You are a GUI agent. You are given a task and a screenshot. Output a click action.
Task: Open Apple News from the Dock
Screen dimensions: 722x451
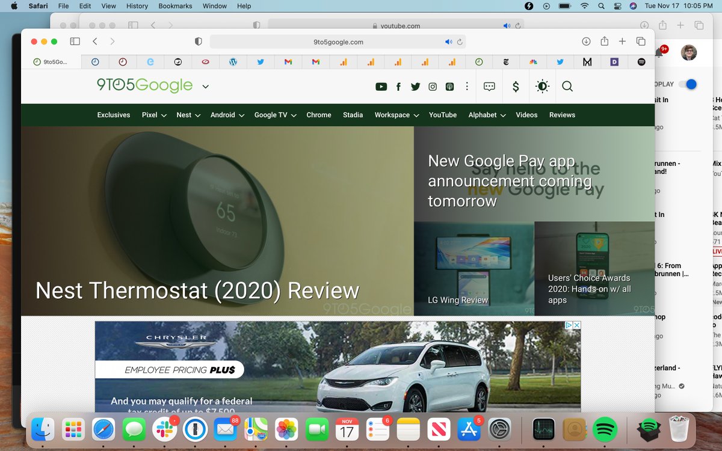[x=439, y=429]
